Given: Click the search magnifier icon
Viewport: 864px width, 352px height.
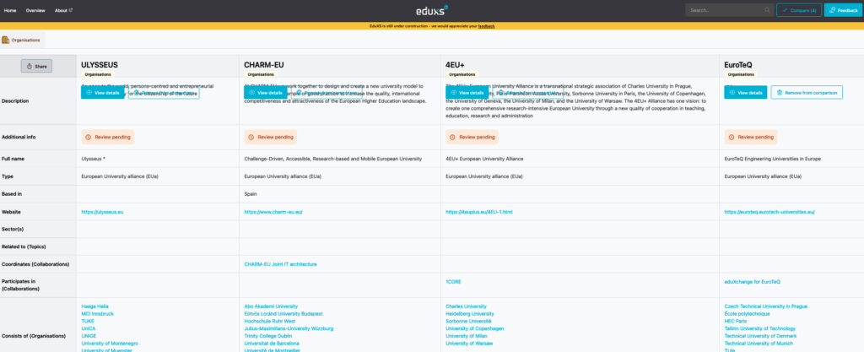Looking at the screenshot, I should tap(768, 10).
